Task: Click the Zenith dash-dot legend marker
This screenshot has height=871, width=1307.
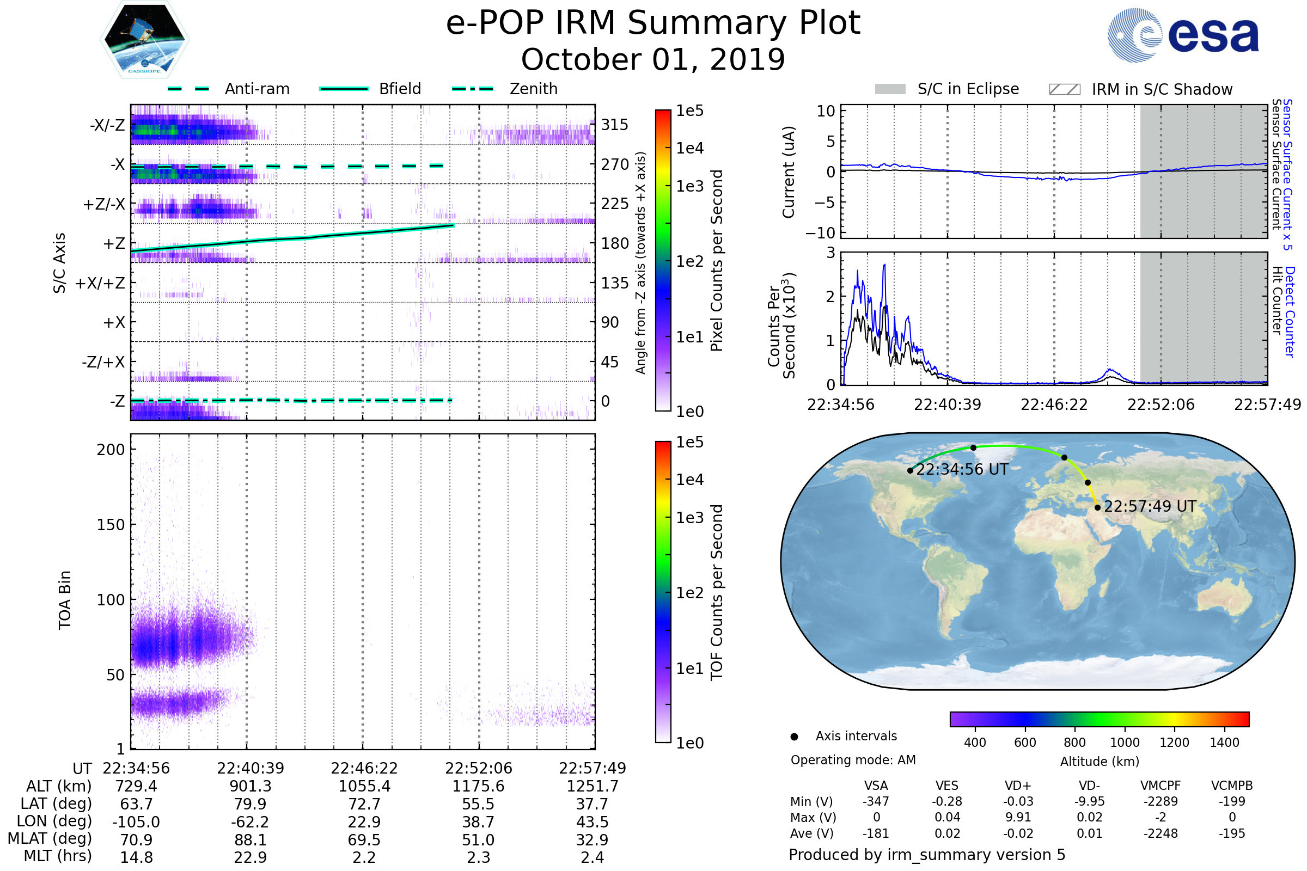Action: 473,89
